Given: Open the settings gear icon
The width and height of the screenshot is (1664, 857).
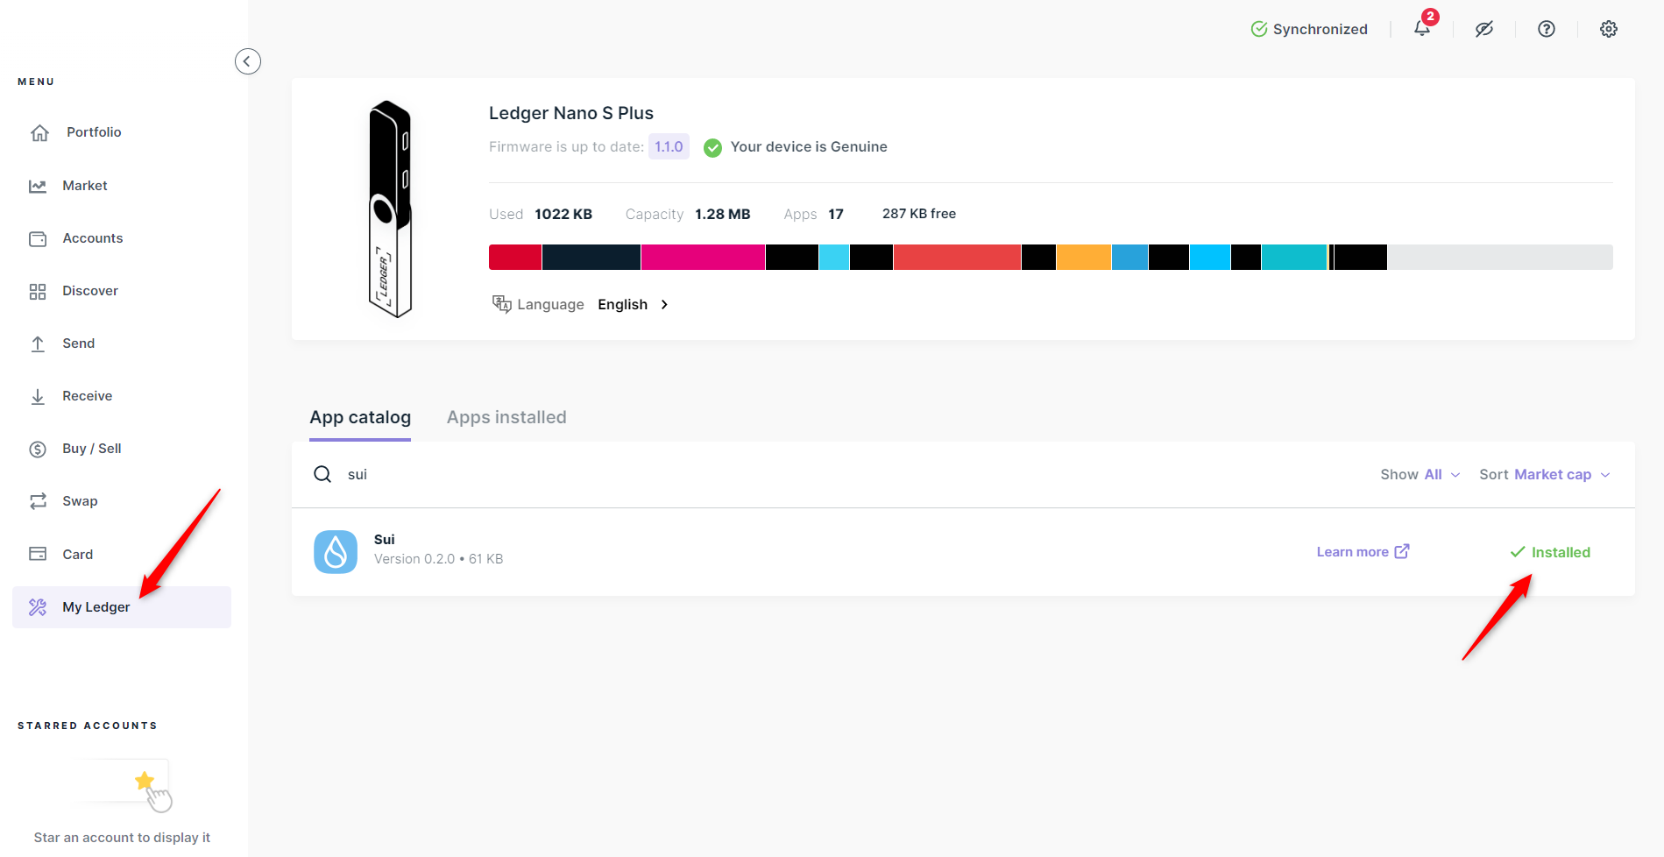Looking at the screenshot, I should (x=1609, y=29).
